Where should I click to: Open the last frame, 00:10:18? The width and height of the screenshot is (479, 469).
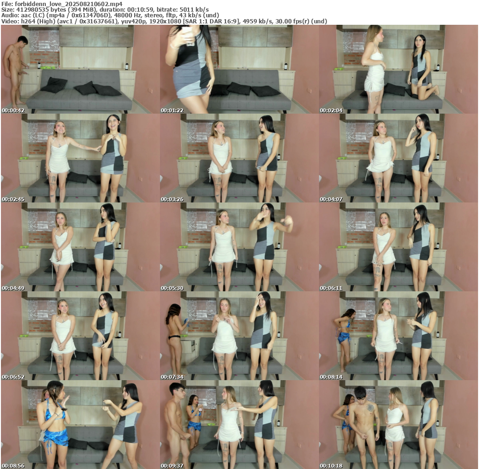(x=398, y=425)
